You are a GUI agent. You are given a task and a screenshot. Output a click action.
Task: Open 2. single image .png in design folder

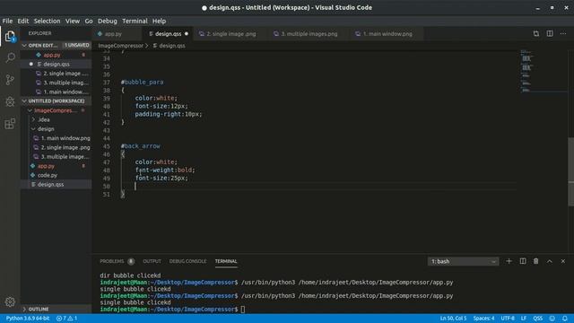(56, 147)
